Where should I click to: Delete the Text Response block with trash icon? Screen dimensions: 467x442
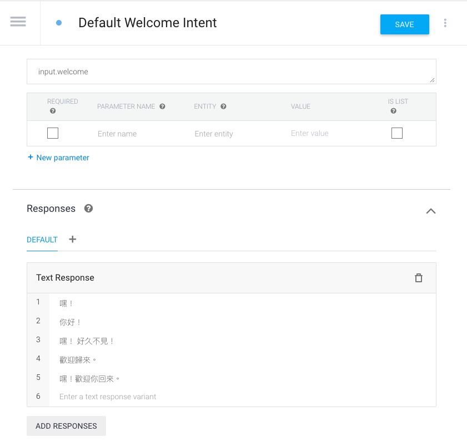pyautogui.click(x=419, y=278)
